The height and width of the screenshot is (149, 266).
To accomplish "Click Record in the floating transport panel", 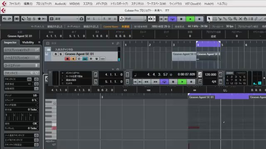I will coord(191,82).
